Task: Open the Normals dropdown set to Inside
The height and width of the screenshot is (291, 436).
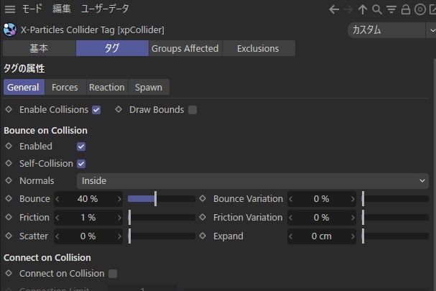Action: point(253,181)
